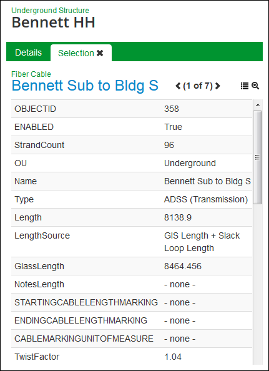The height and width of the screenshot is (371, 269).
Task: Click the TwistFactor value 1.04
Action: point(173,357)
